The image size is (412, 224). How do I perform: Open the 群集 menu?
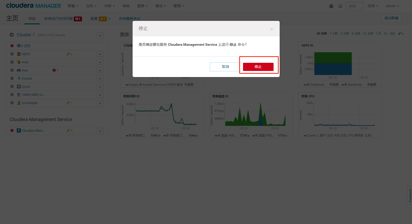point(73,6)
